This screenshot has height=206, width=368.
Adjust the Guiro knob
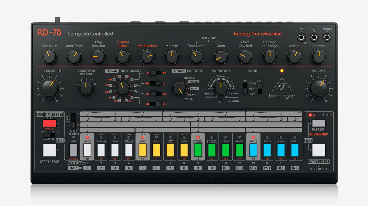pyautogui.click(x=221, y=57)
